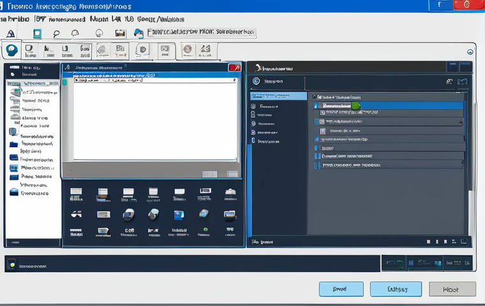Click the gray button at the bottom right

click(452, 289)
